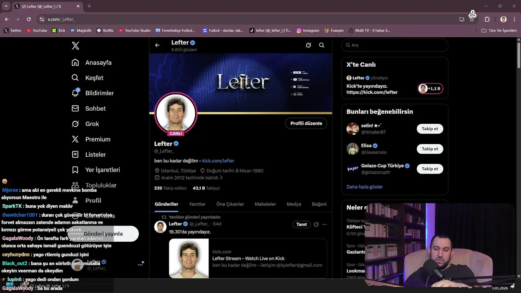521x293 pixels.
Task: Open 239 Takip edilen list
Action: 170,188
